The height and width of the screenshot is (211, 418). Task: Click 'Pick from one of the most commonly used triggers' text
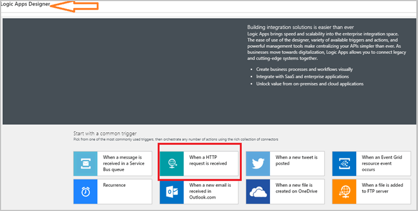click(x=114, y=140)
